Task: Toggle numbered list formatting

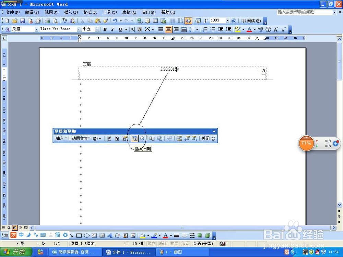Action: pos(205,29)
